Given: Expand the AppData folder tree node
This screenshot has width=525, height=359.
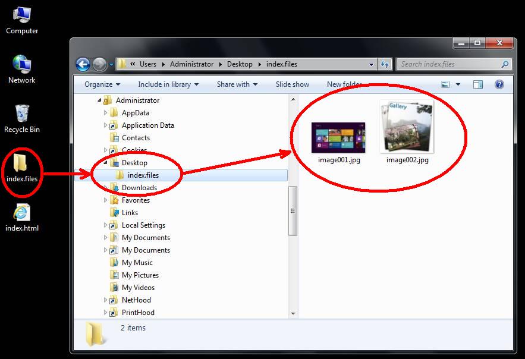Looking at the screenshot, I should click(106, 113).
